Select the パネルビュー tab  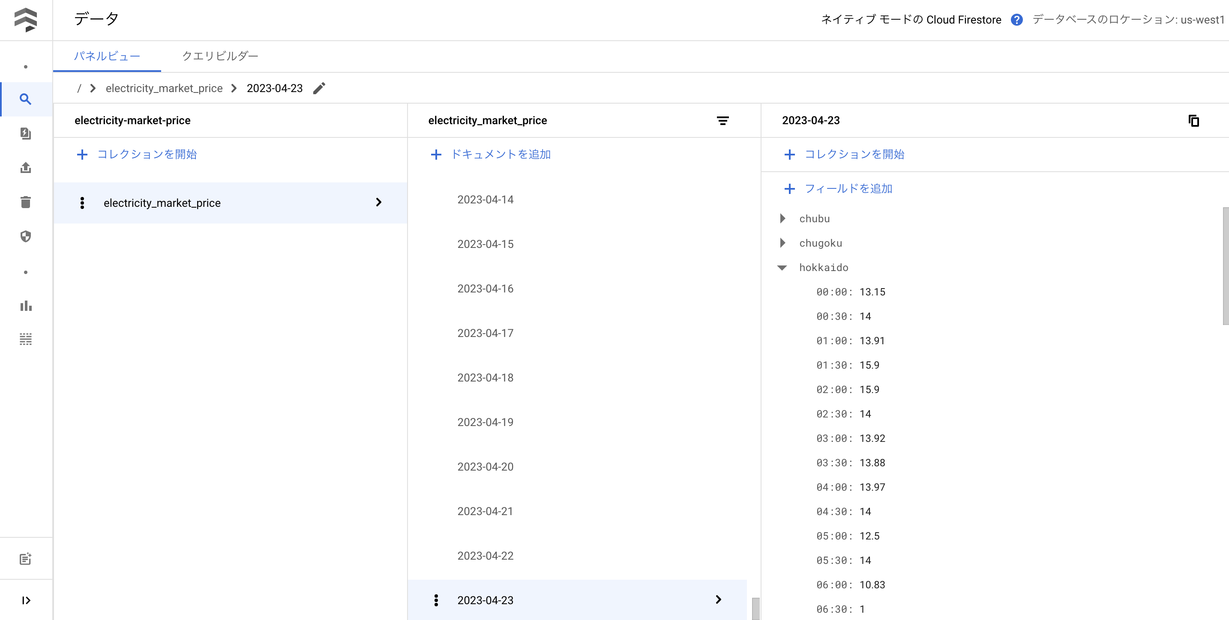pos(108,56)
